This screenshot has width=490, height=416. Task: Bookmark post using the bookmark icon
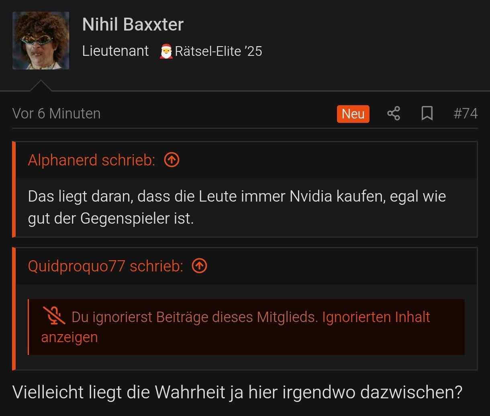coord(427,114)
